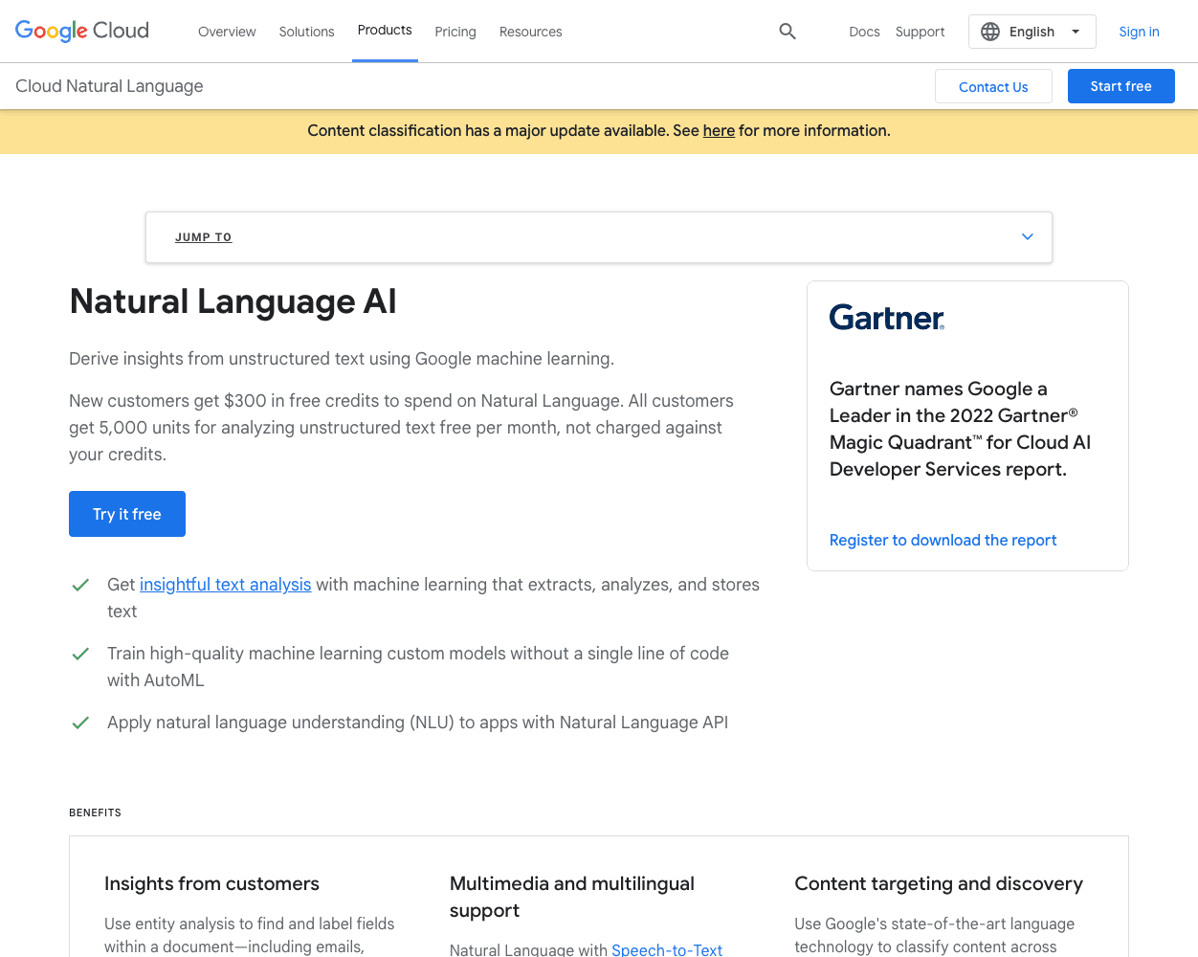Open the Pricing menu item
1198x957 pixels.
[x=455, y=32]
